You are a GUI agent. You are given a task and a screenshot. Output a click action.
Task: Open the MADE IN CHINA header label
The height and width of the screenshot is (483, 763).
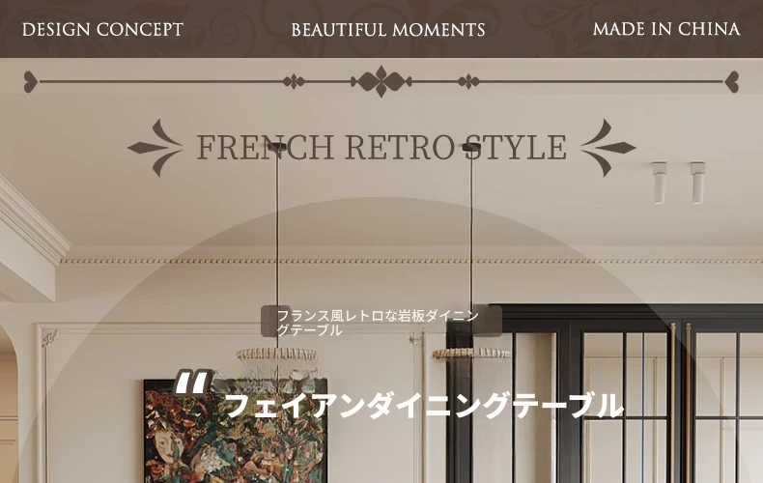click(x=666, y=29)
